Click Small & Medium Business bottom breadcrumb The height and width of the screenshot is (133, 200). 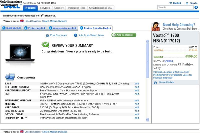point(55,132)
